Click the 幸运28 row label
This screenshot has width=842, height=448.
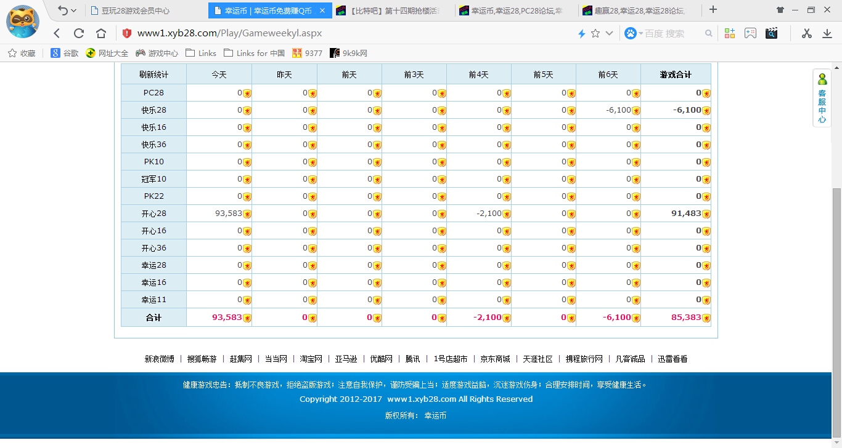tap(153, 265)
